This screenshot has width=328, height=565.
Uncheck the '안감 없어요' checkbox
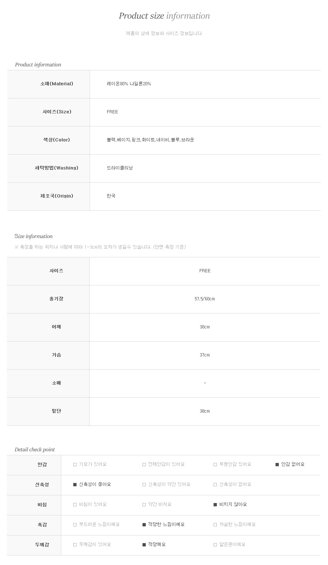click(277, 465)
